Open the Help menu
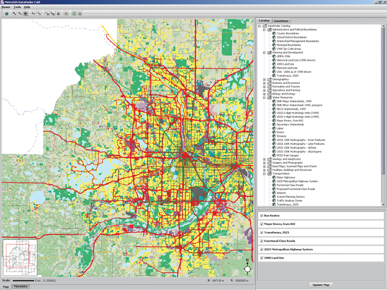Screen dimensions: 387x290 (x=27, y=7)
